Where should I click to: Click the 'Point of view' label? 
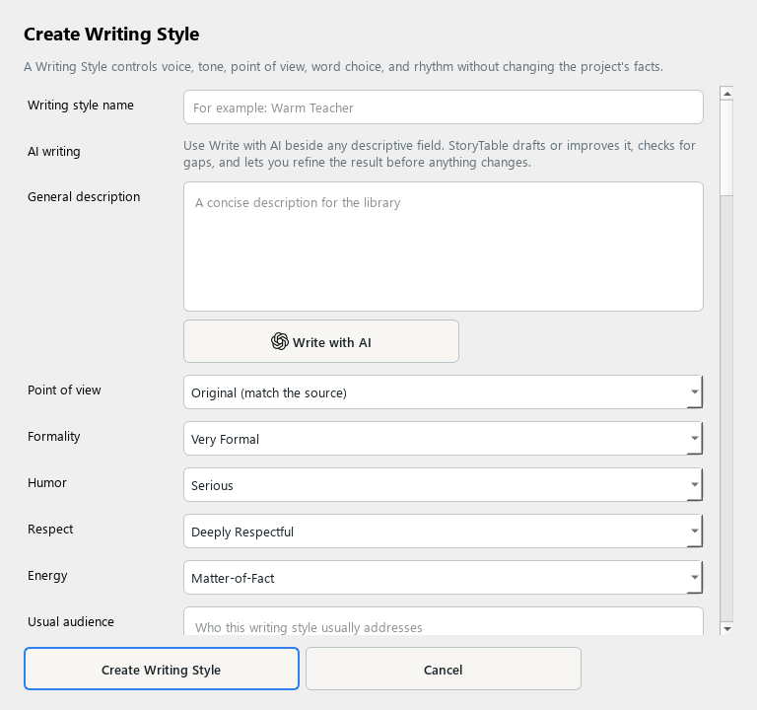(64, 390)
